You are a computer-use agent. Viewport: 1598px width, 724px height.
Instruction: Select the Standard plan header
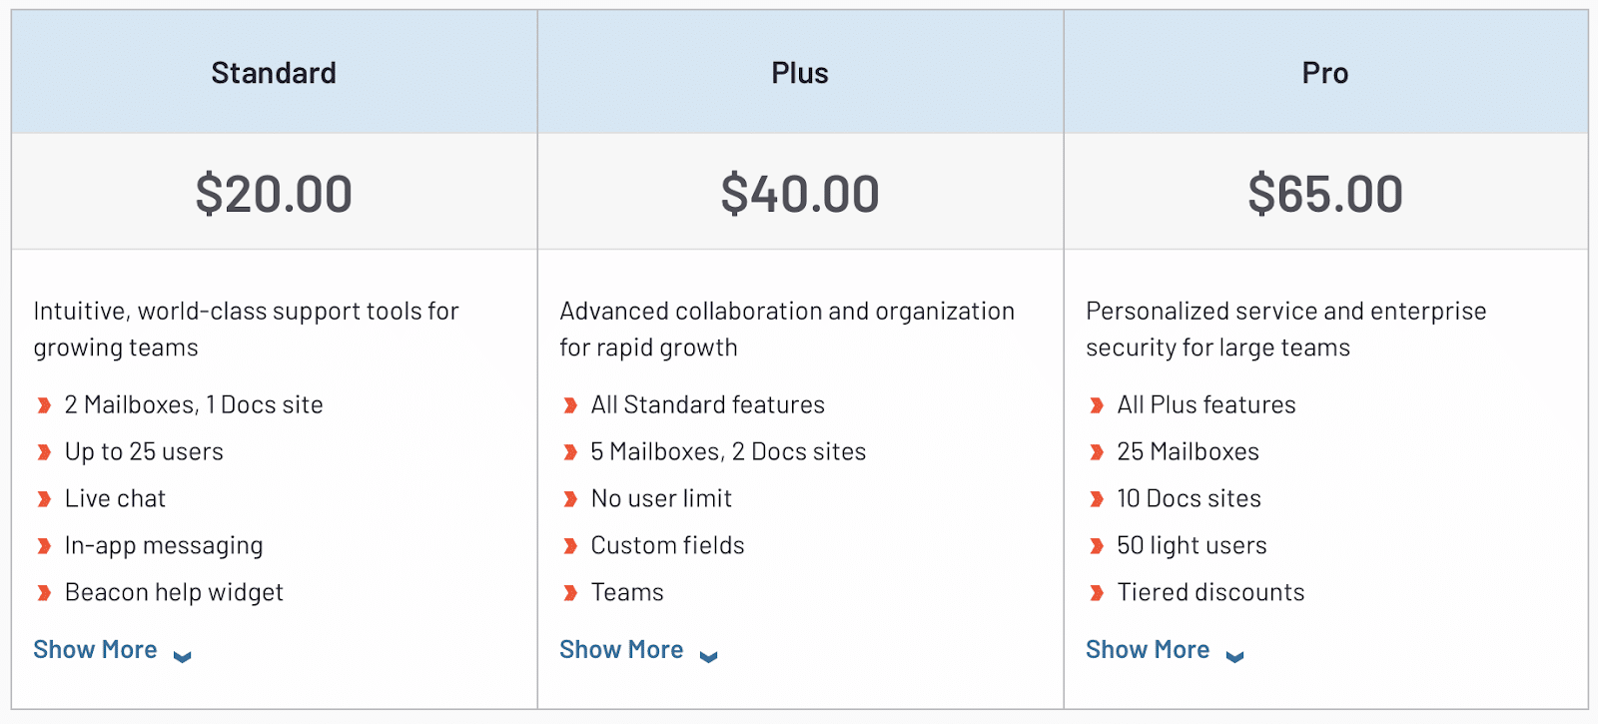(274, 73)
